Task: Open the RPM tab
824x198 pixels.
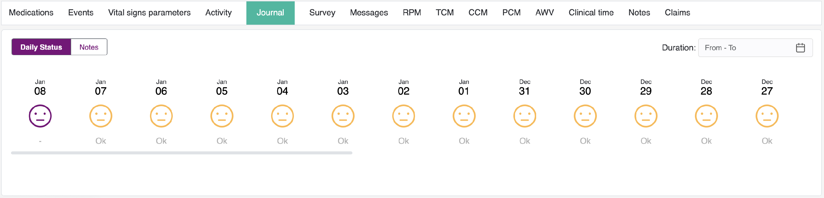Action: 412,13
